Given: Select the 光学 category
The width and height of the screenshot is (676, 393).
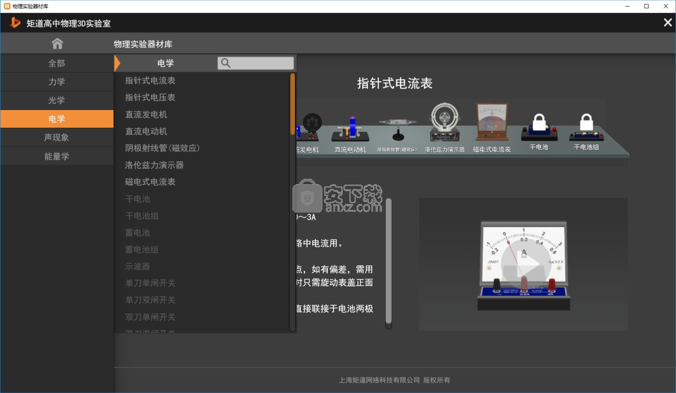Looking at the screenshot, I should click(57, 101).
